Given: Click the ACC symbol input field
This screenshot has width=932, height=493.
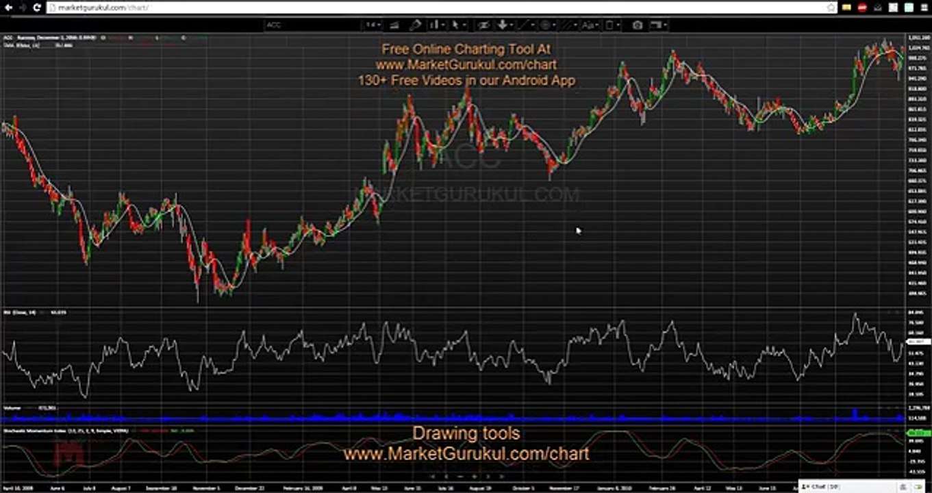Looking at the screenshot, I should pos(312,25).
